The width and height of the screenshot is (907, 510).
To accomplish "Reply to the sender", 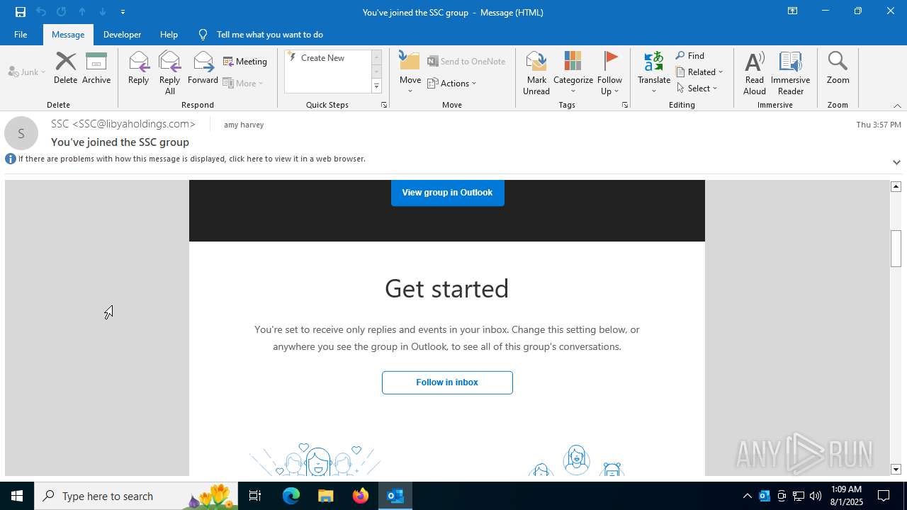I will (x=138, y=69).
